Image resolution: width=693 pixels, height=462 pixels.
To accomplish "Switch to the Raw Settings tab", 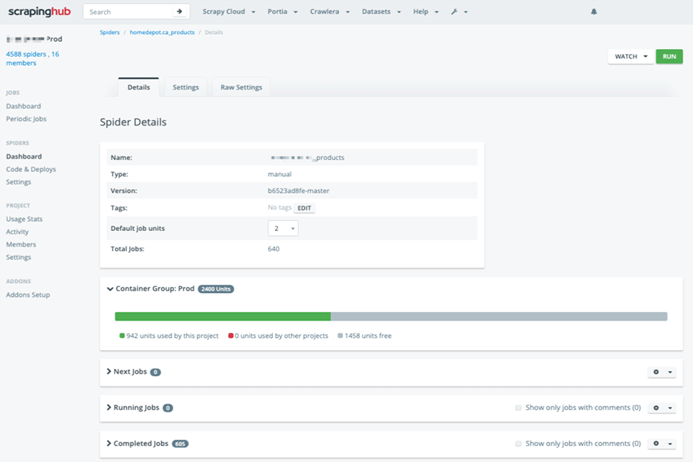I will point(241,87).
